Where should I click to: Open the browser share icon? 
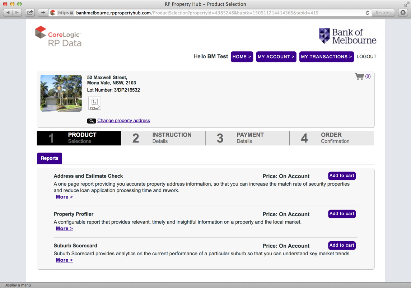pyautogui.click(x=30, y=13)
